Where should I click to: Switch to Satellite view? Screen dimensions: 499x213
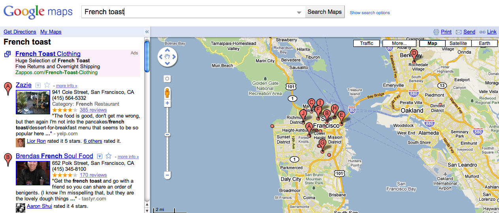[458, 43]
